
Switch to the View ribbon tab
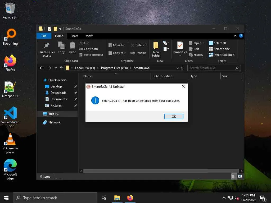tap(89, 36)
